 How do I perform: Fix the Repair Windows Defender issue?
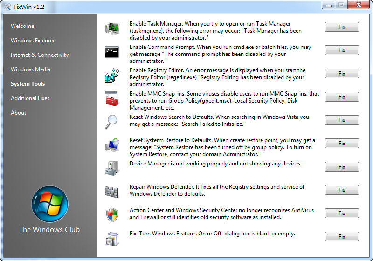(342, 190)
